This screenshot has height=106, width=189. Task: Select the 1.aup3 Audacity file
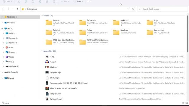pos(115,62)
